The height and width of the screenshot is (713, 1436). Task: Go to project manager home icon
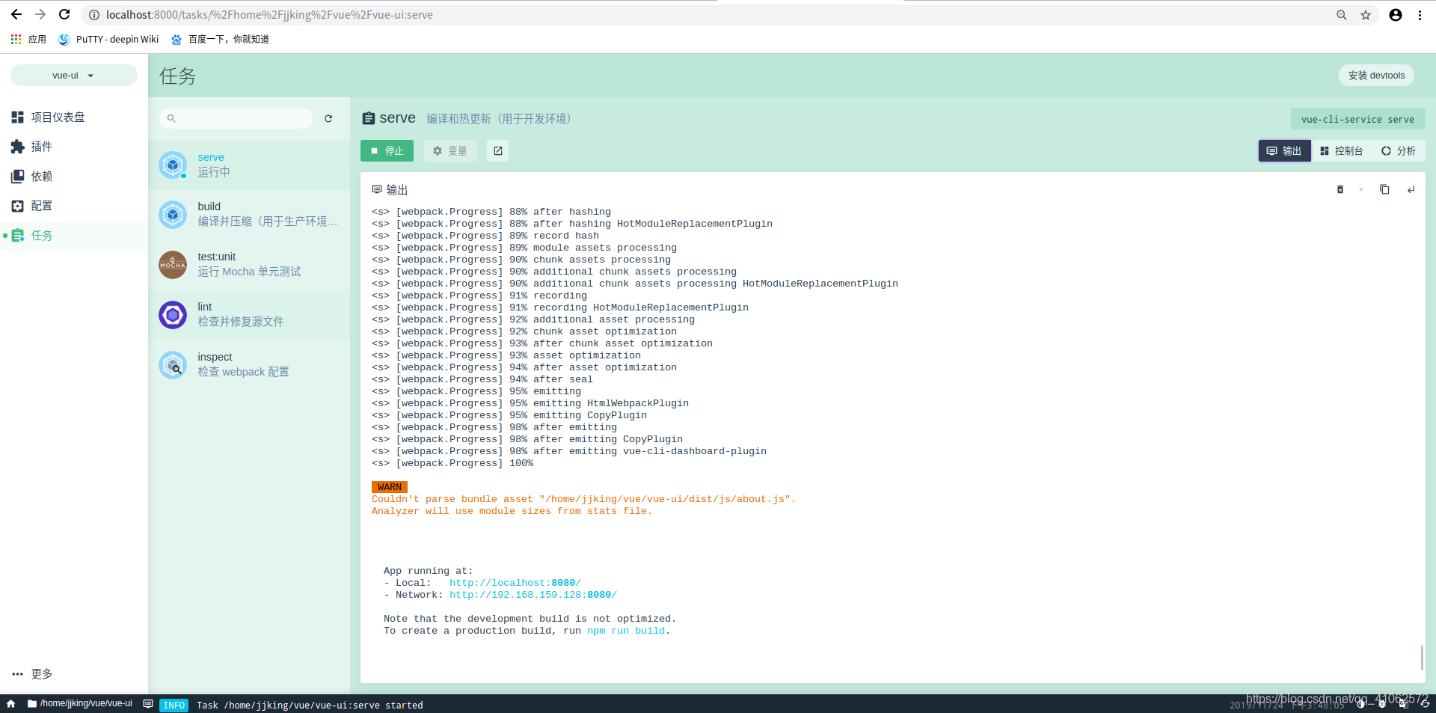(11, 704)
